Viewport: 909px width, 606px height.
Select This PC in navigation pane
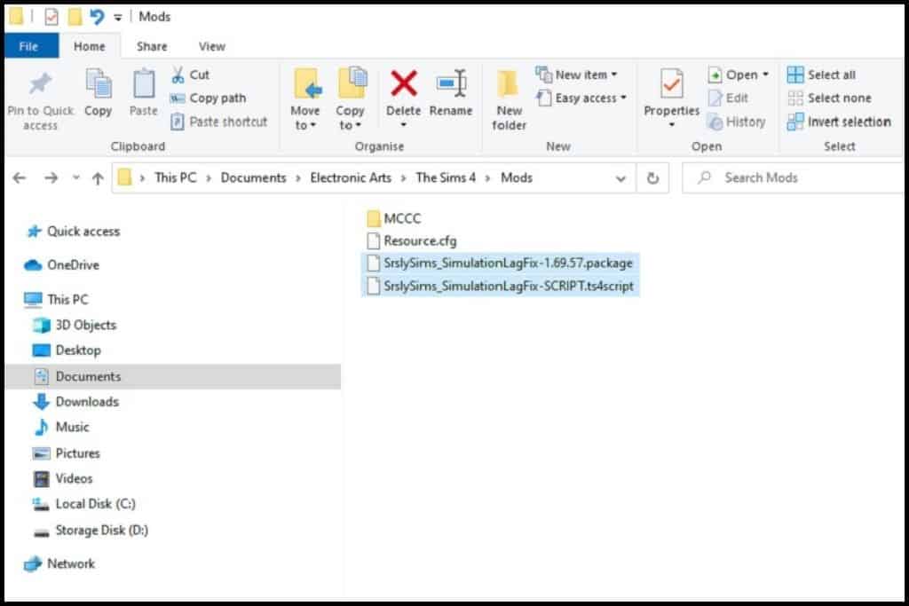click(57, 300)
